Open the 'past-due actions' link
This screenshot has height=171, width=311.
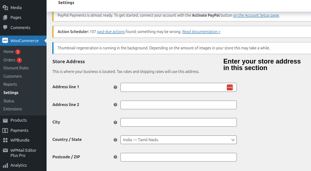(111, 32)
